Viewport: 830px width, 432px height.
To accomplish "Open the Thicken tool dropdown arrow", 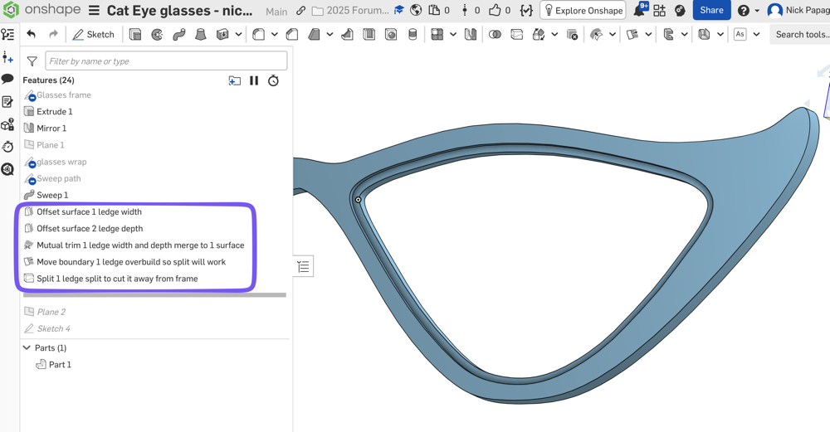I will click(239, 35).
